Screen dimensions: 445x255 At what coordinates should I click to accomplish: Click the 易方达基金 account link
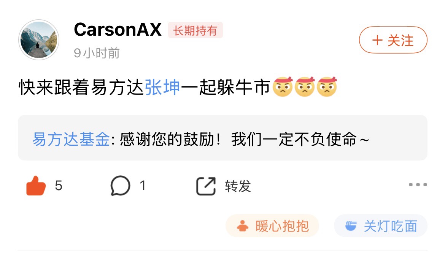point(71,139)
